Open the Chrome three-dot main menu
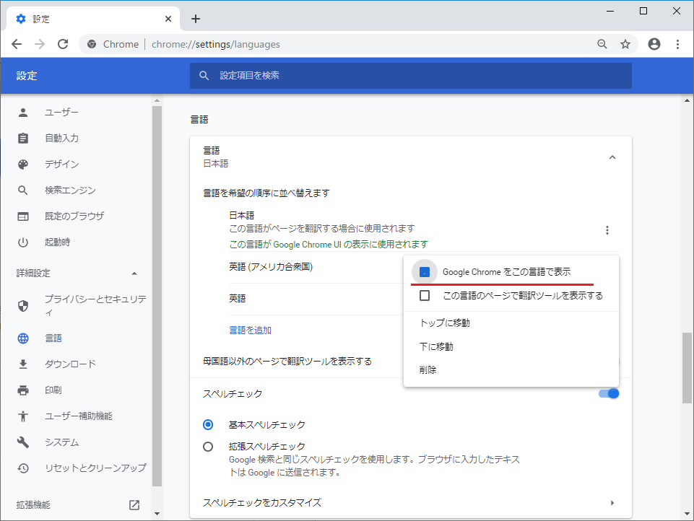 pyautogui.click(x=677, y=44)
